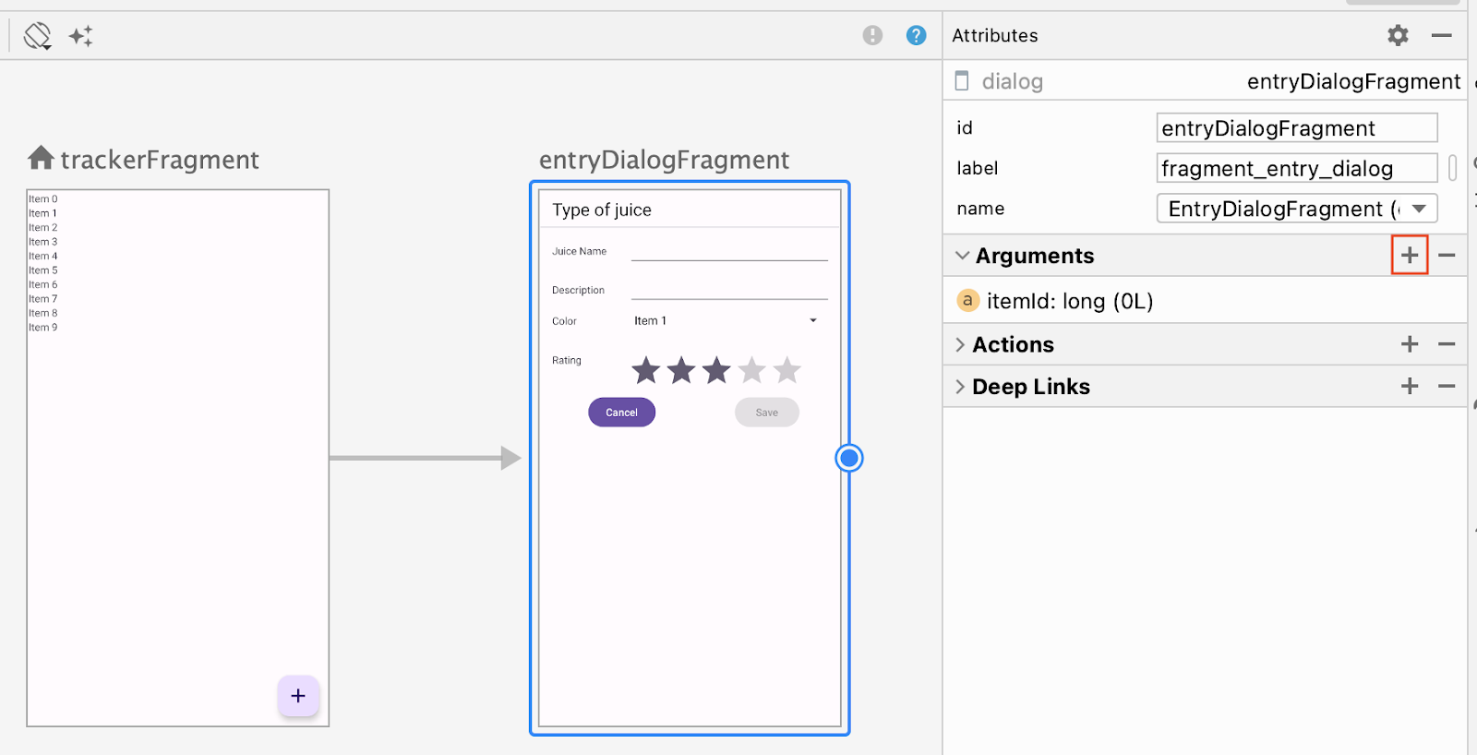Open Attributes panel gear settings

tap(1398, 35)
